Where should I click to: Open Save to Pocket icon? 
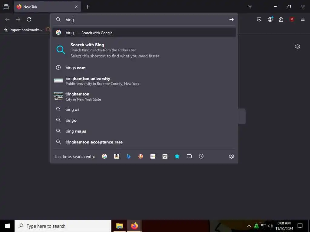[x=259, y=19]
